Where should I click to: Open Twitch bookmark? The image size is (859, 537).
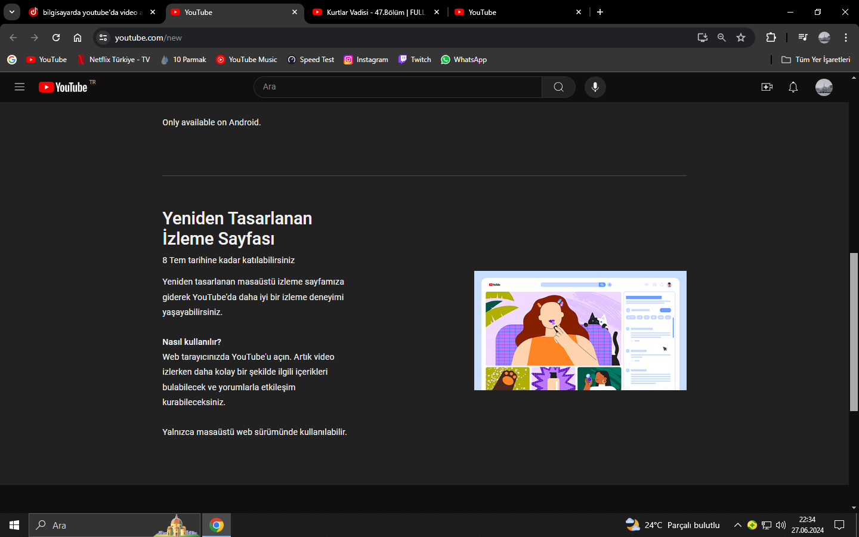[415, 60]
